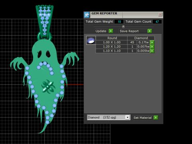
Task: Select the 1.10 X 1.10 size cell
Action: [x=112, y=51]
